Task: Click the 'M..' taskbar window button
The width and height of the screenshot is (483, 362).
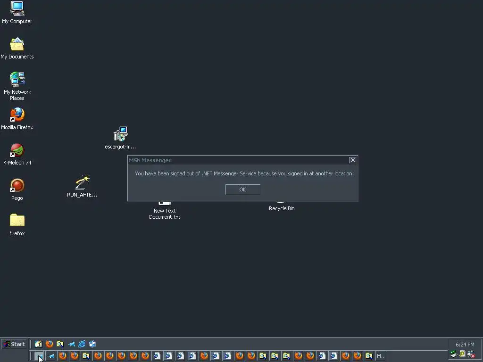Action: click(x=381, y=356)
